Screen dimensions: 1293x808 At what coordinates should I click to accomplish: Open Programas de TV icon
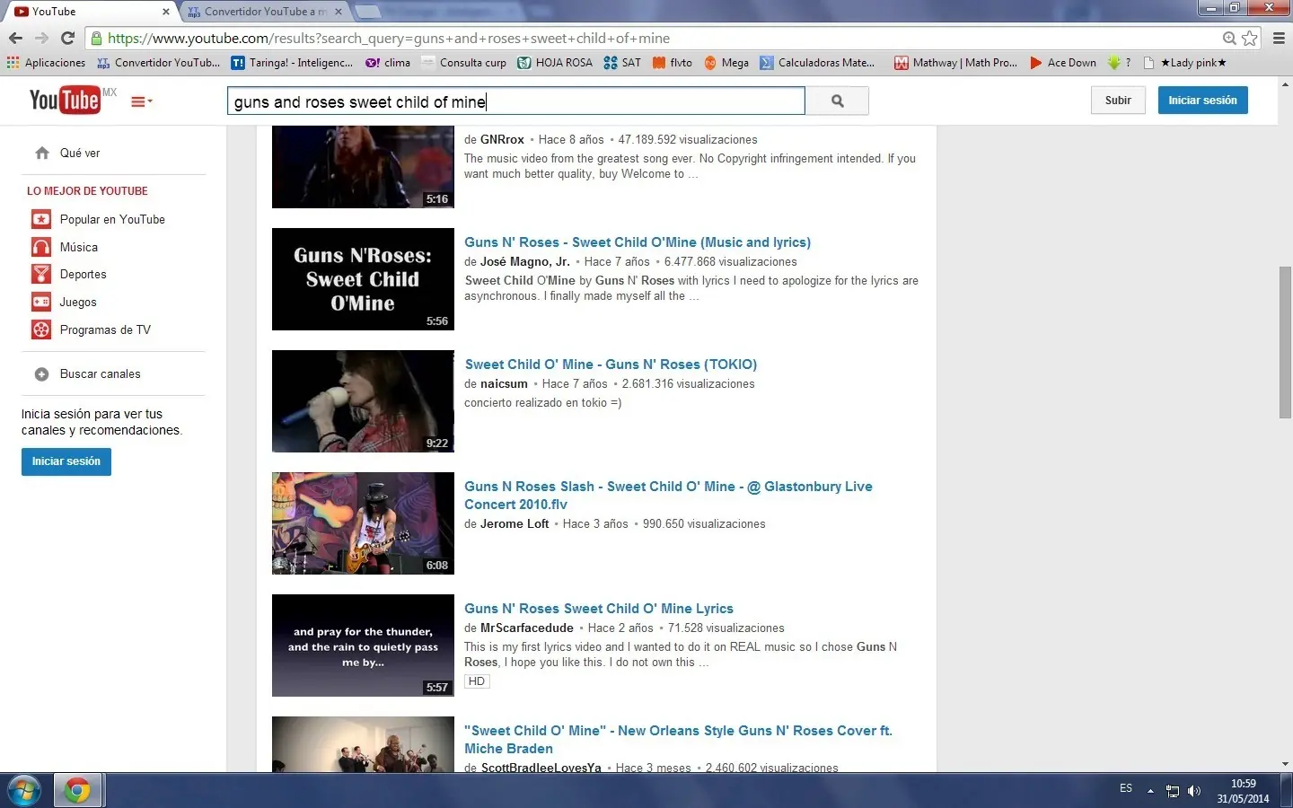point(41,329)
